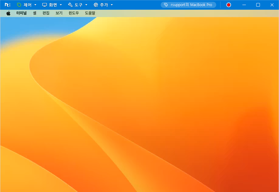This screenshot has width=279, height=192.
Task: Open the 윈도우 window menu
Action: [x=74, y=13]
